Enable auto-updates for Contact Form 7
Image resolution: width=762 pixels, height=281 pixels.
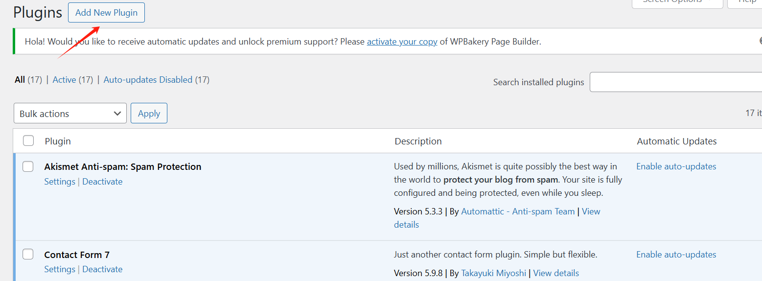pyautogui.click(x=676, y=255)
